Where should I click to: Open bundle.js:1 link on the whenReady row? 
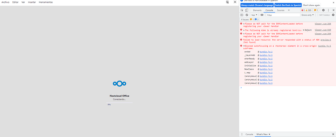266,59
